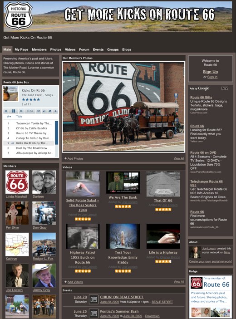Collapse the Juke Box playlist with up arrow
Viewport: 236px width, 319px height.
pyautogui.click(x=55, y=111)
